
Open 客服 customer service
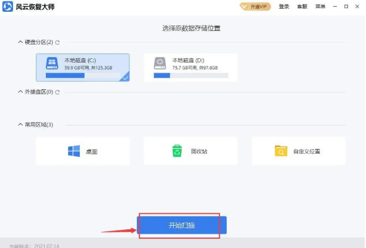pyautogui.click(x=302, y=7)
